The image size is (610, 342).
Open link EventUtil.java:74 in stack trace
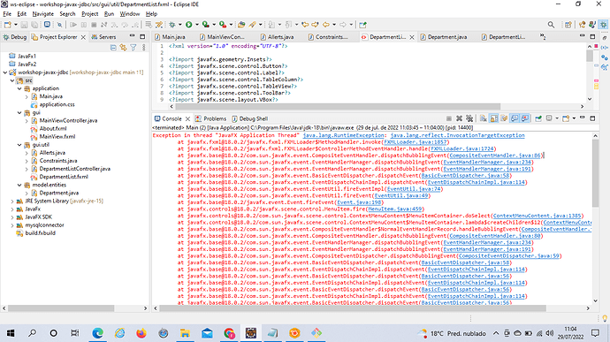coord(414,189)
